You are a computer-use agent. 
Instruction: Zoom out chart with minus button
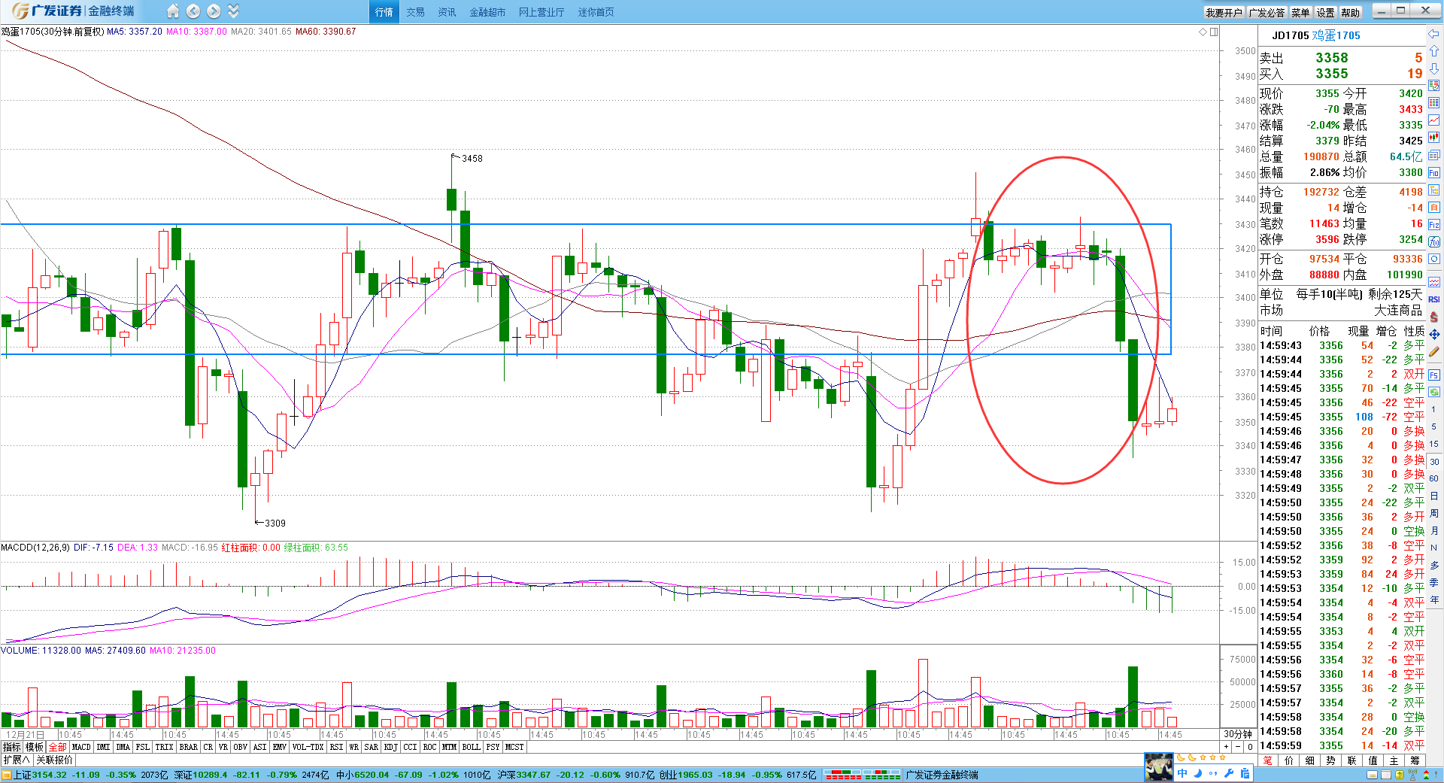(1238, 747)
